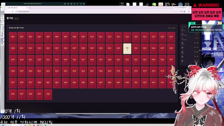Screen dimensions: 224x126
Task: Close the active browser tab
Action: pos(27,8)
